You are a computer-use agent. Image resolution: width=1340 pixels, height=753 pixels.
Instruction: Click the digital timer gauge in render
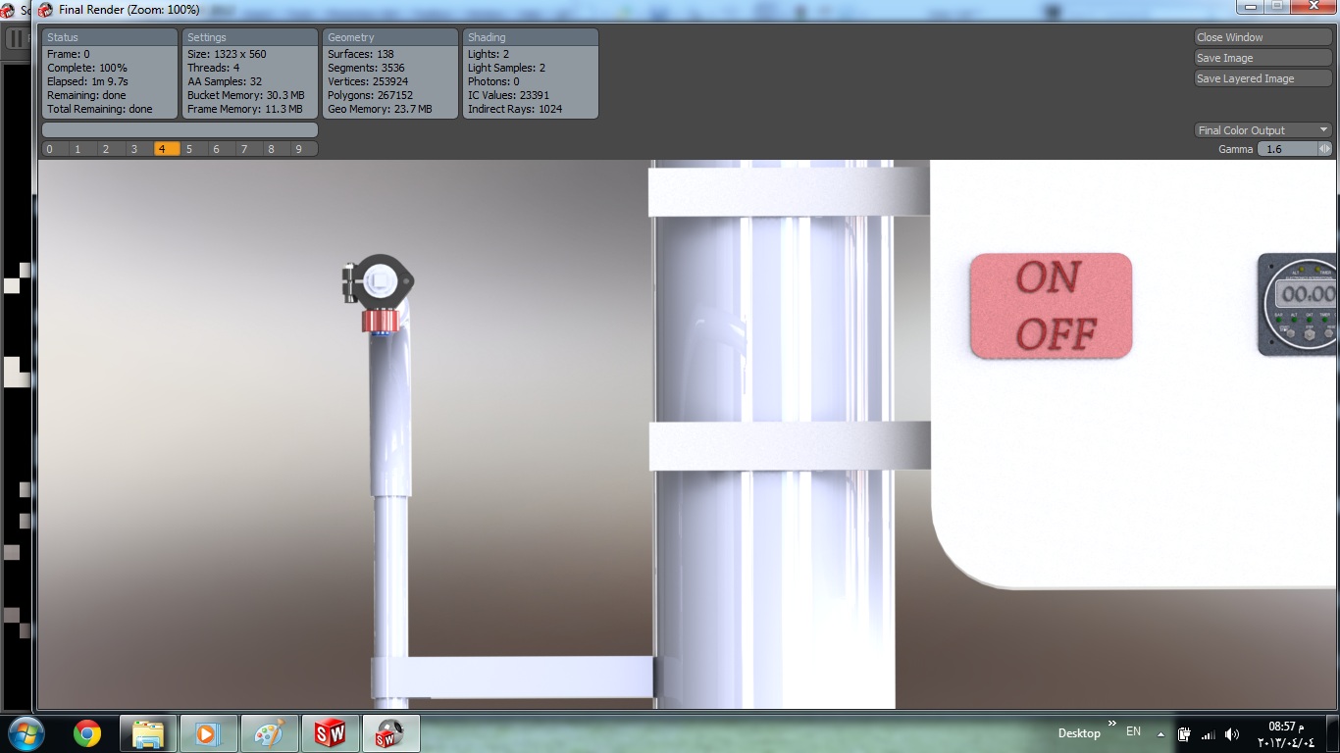point(1298,304)
